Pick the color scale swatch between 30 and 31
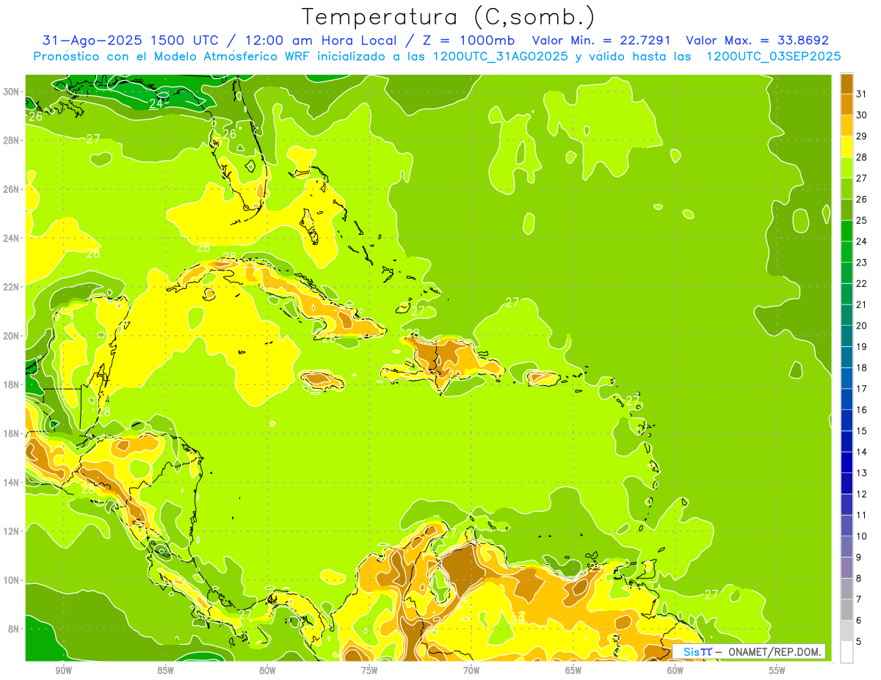The width and height of the screenshot is (881, 680). (846, 104)
